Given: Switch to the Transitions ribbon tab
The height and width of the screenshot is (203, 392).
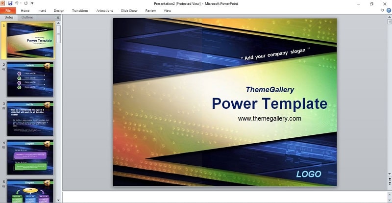Looking at the screenshot, I should (x=80, y=10).
